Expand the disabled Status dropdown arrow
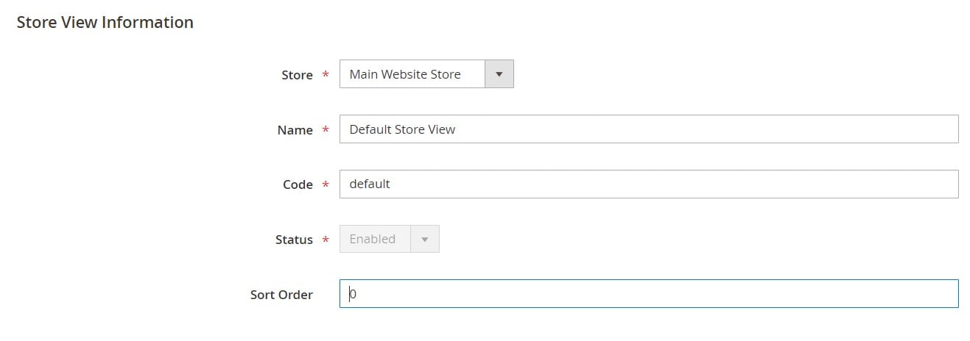Screen dimensions: 970x341 [x=424, y=240]
